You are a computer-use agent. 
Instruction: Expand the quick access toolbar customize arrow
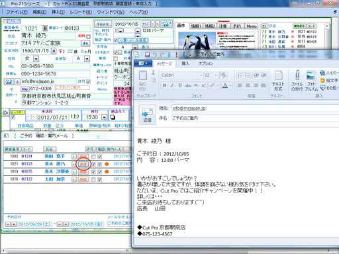[189, 55]
